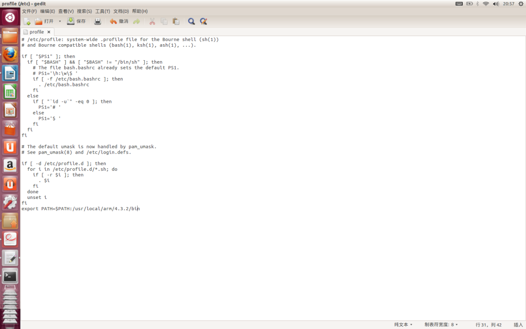The height and width of the screenshot is (329, 526).
Task: Open the 工具(T) menu
Action: click(x=102, y=11)
